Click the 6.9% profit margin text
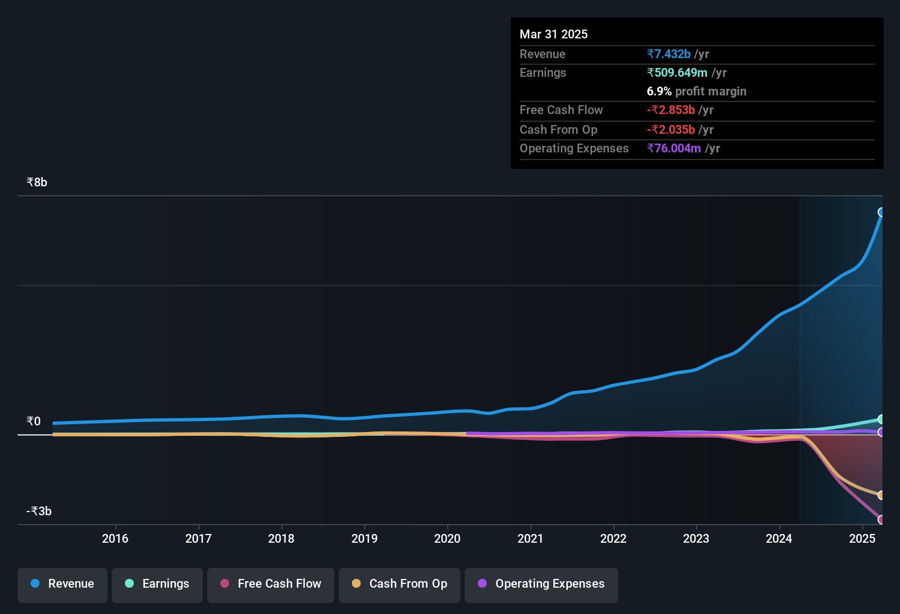Screen dimensions: 900x614 tap(696, 92)
